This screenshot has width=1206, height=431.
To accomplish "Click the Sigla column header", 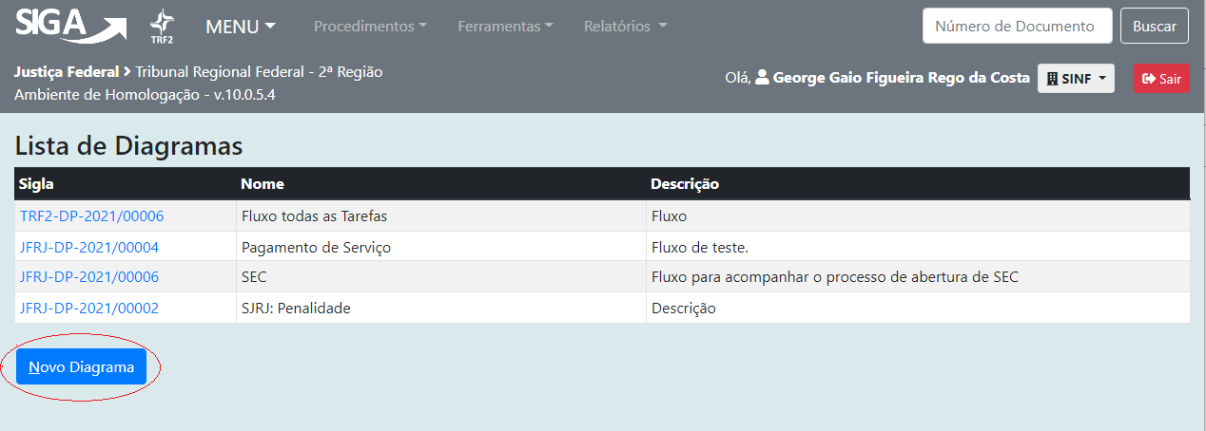I will [36, 184].
